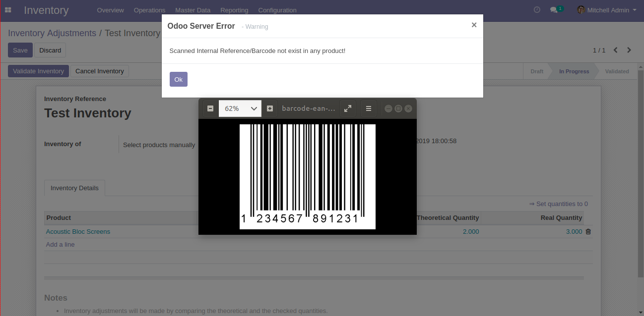Go back to Inventory Adjustments breadcrumb
644x316 pixels.
click(52, 33)
